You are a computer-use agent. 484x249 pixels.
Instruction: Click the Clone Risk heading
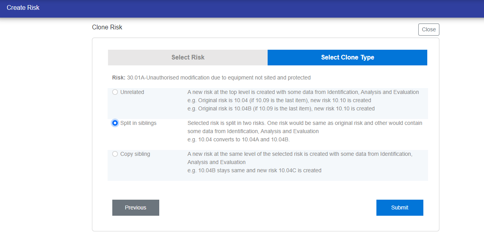(x=107, y=27)
